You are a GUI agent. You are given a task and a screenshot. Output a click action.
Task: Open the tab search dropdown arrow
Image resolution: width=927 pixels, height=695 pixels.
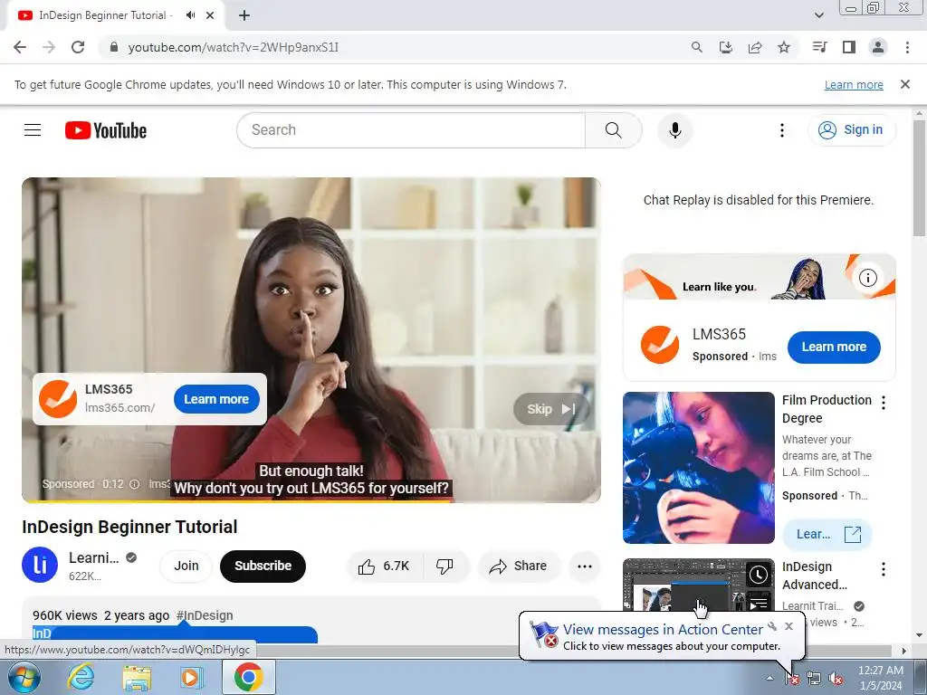[x=818, y=15]
